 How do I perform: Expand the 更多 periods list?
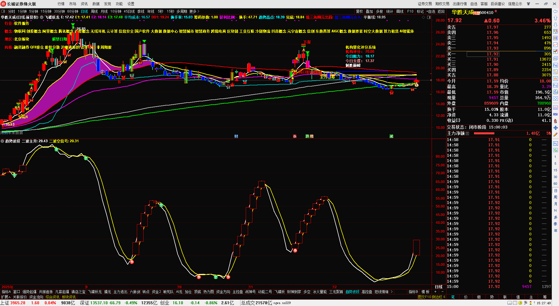pyautogui.click(x=194, y=11)
